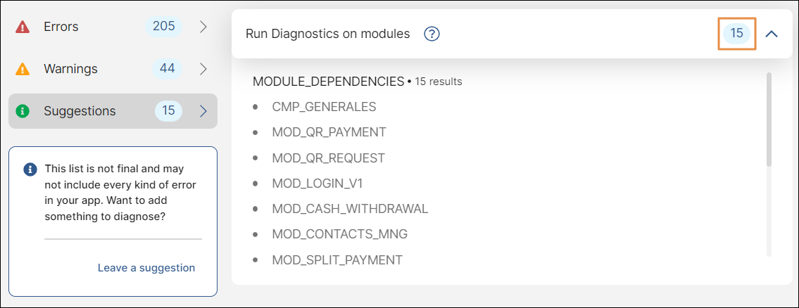Select the Warnings tab
This screenshot has width=799, height=308.
[x=70, y=69]
